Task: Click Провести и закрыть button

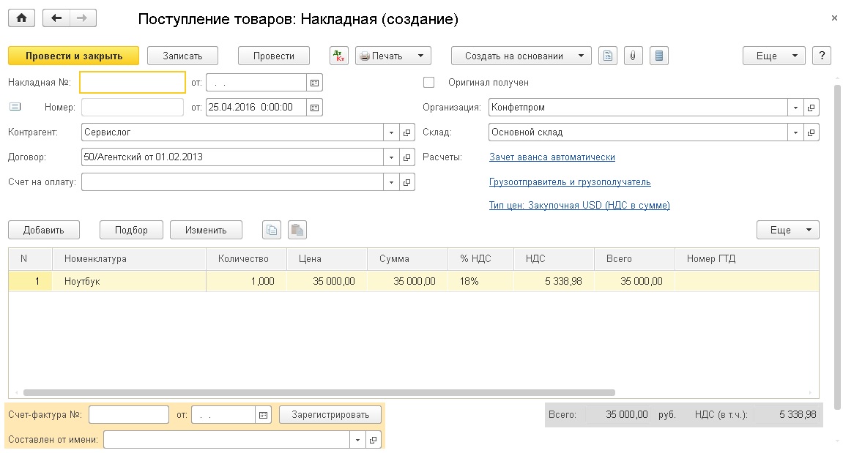Action: [x=74, y=56]
